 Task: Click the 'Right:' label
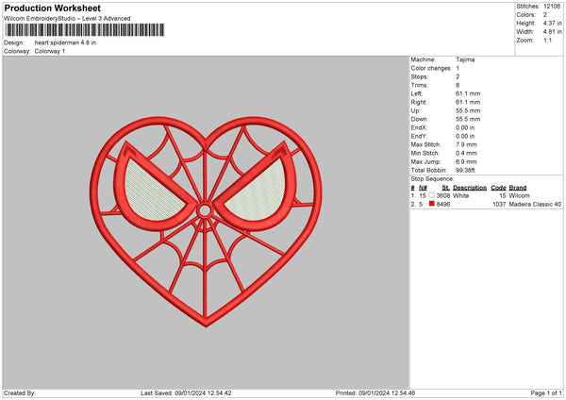[419, 103]
